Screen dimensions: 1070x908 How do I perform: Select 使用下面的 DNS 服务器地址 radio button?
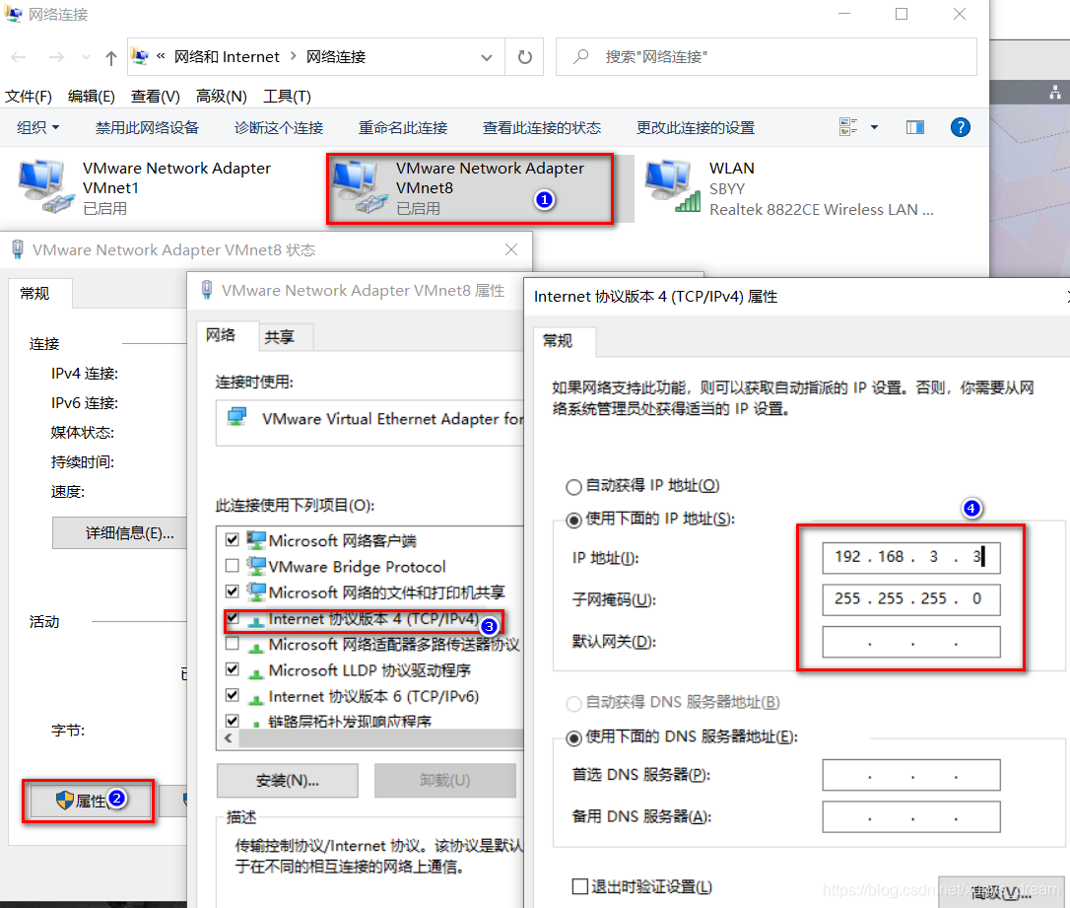point(573,738)
